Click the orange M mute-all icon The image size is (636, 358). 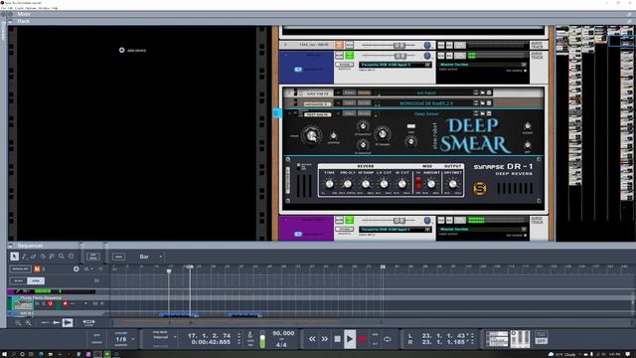[37, 268]
